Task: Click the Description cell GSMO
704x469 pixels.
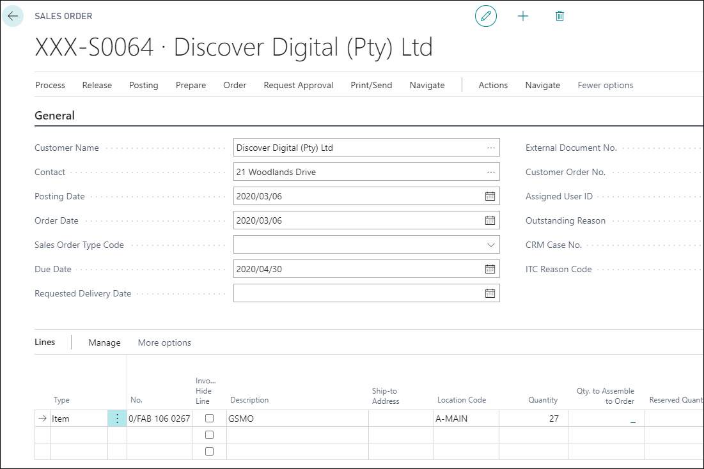Action: [297, 419]
